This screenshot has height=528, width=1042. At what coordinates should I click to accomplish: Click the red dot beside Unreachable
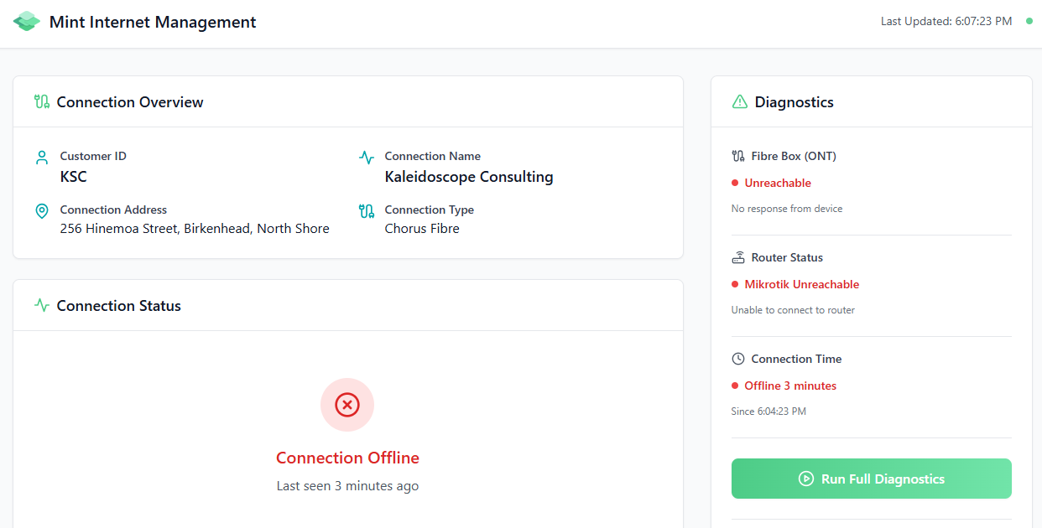[735, 183]
